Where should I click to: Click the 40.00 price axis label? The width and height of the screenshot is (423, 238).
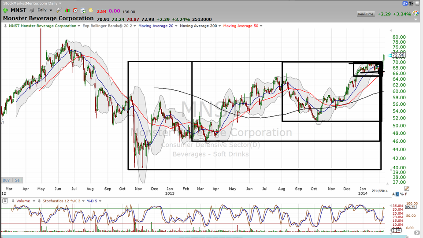click(399, 167)
